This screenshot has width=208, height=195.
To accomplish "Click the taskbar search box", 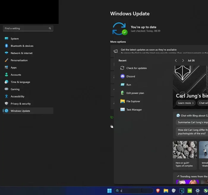I will (x=134, y=191).
